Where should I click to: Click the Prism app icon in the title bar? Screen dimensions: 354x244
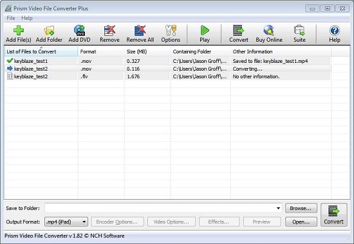point(8,8)
